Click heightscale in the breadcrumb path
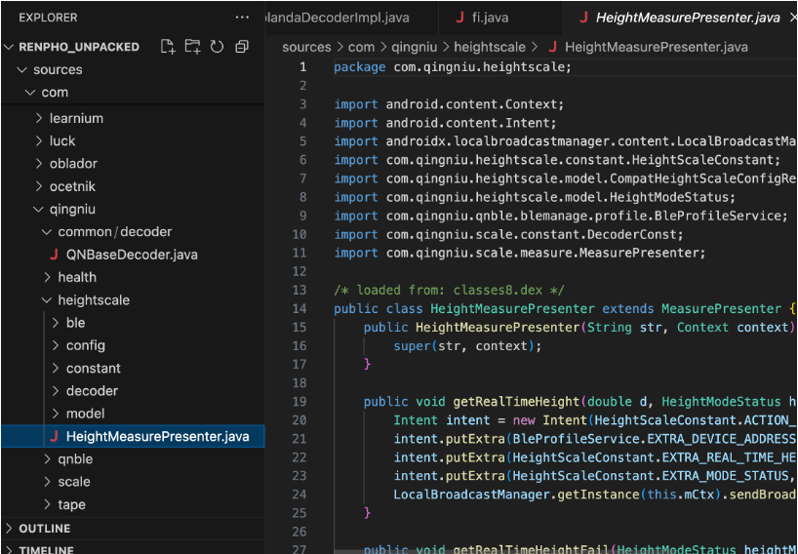This screenshot has height=554, width=798. pos(496,47)
